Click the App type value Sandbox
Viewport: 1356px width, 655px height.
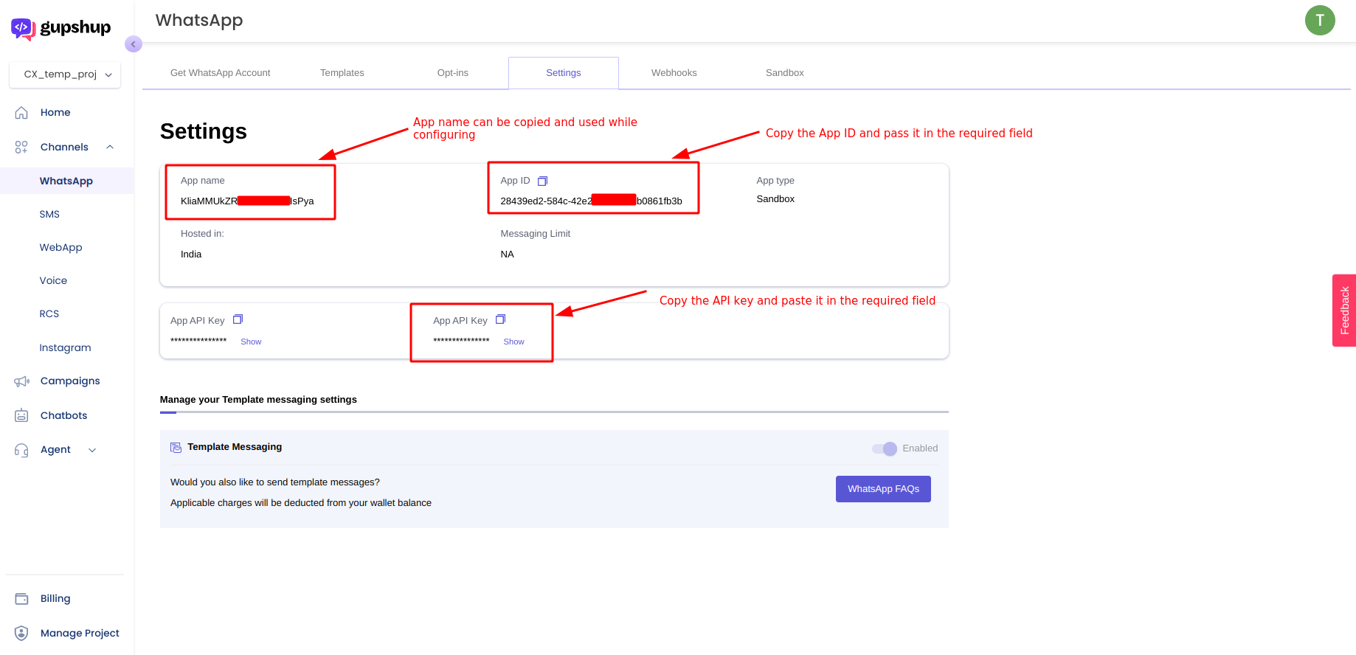(x=775, y=199)
